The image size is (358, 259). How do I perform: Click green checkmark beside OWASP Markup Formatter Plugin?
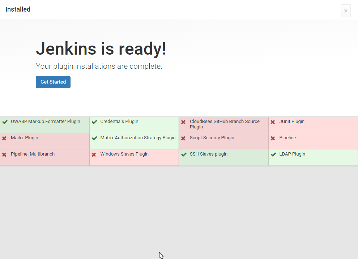pyautogui.click(x=5, y=122)
